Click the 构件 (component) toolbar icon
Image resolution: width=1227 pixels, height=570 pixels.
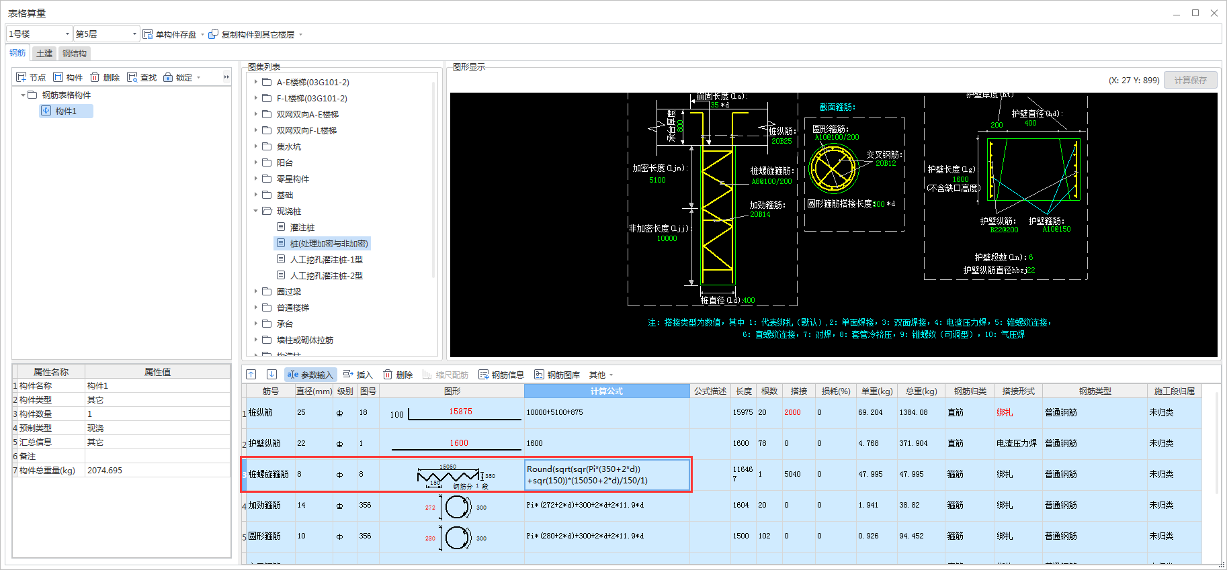[58, 77]
